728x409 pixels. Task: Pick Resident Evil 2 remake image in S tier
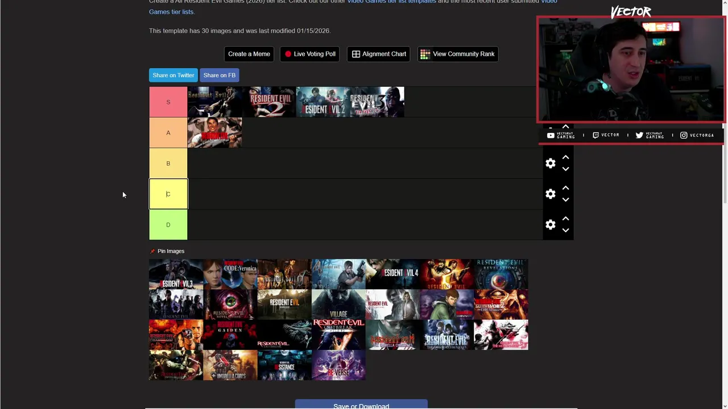(323, 102)
